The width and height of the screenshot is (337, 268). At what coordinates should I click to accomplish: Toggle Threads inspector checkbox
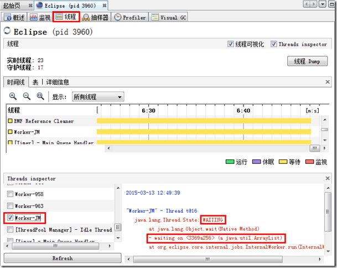tap(273, 44)
